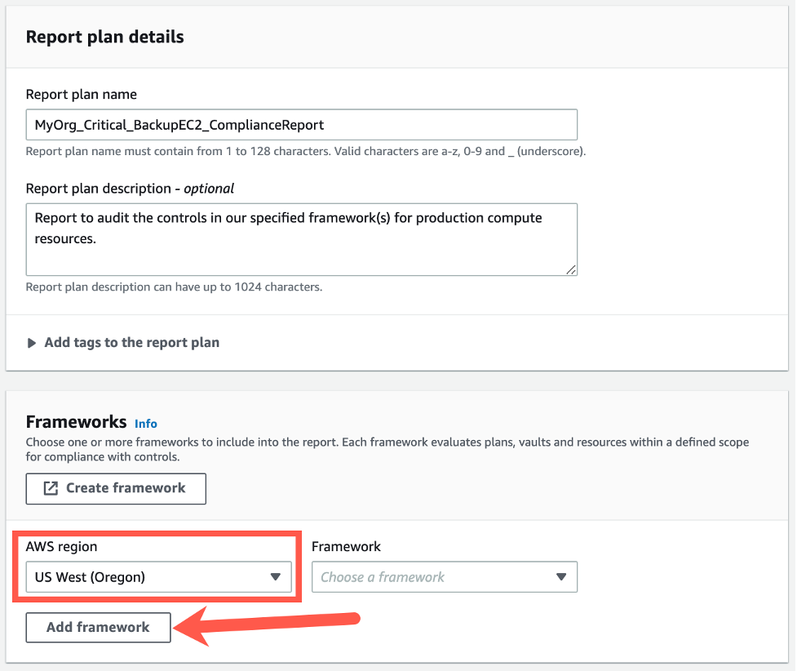Click the resize grip on the description box
This screenshot has width=797, height=671.
(571, 269)
